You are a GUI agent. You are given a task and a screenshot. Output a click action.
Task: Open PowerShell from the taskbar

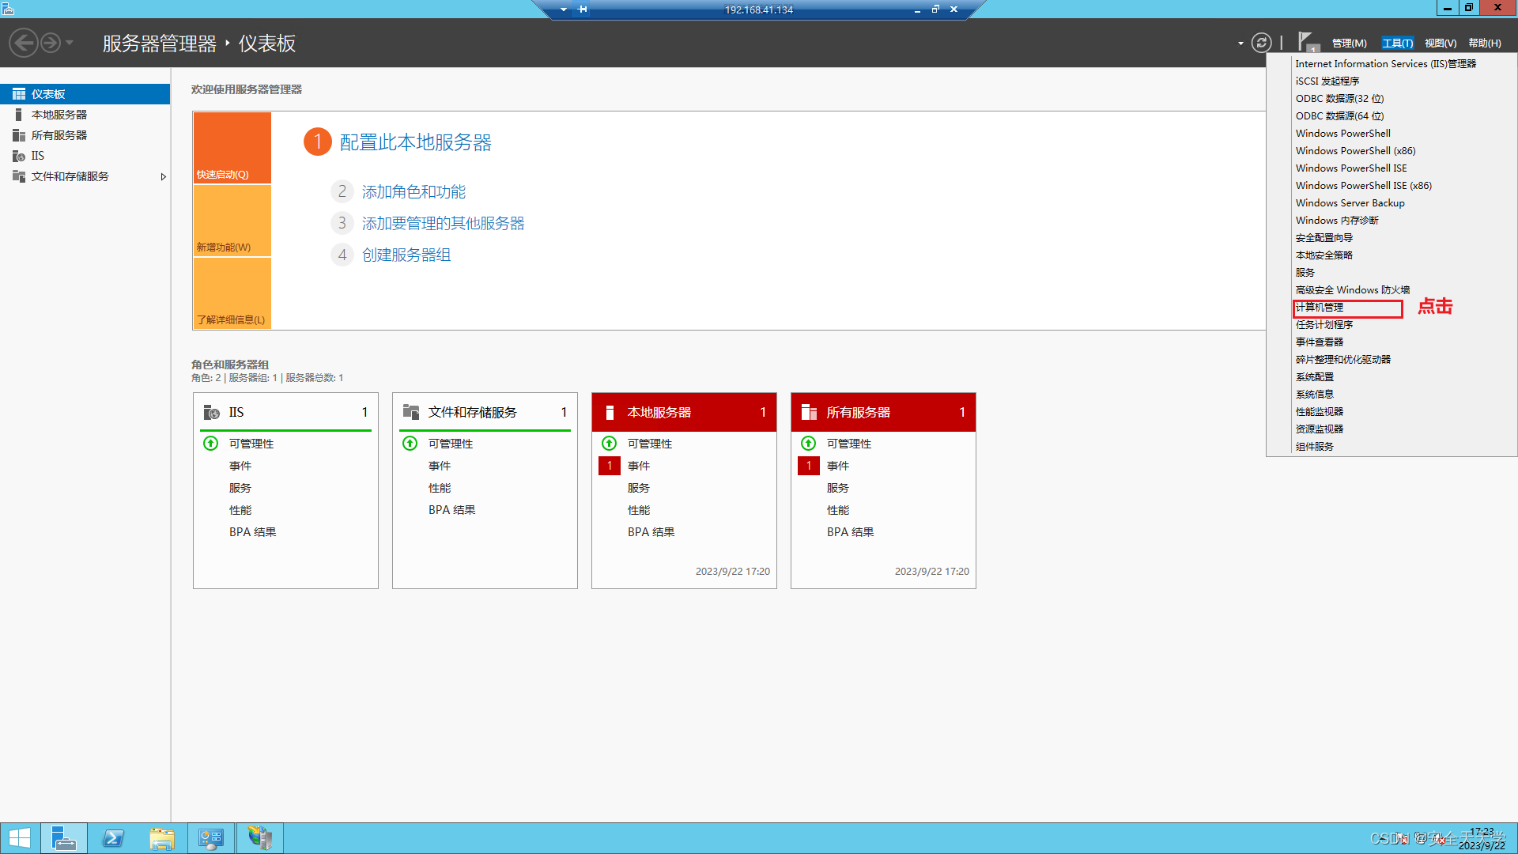113,838
